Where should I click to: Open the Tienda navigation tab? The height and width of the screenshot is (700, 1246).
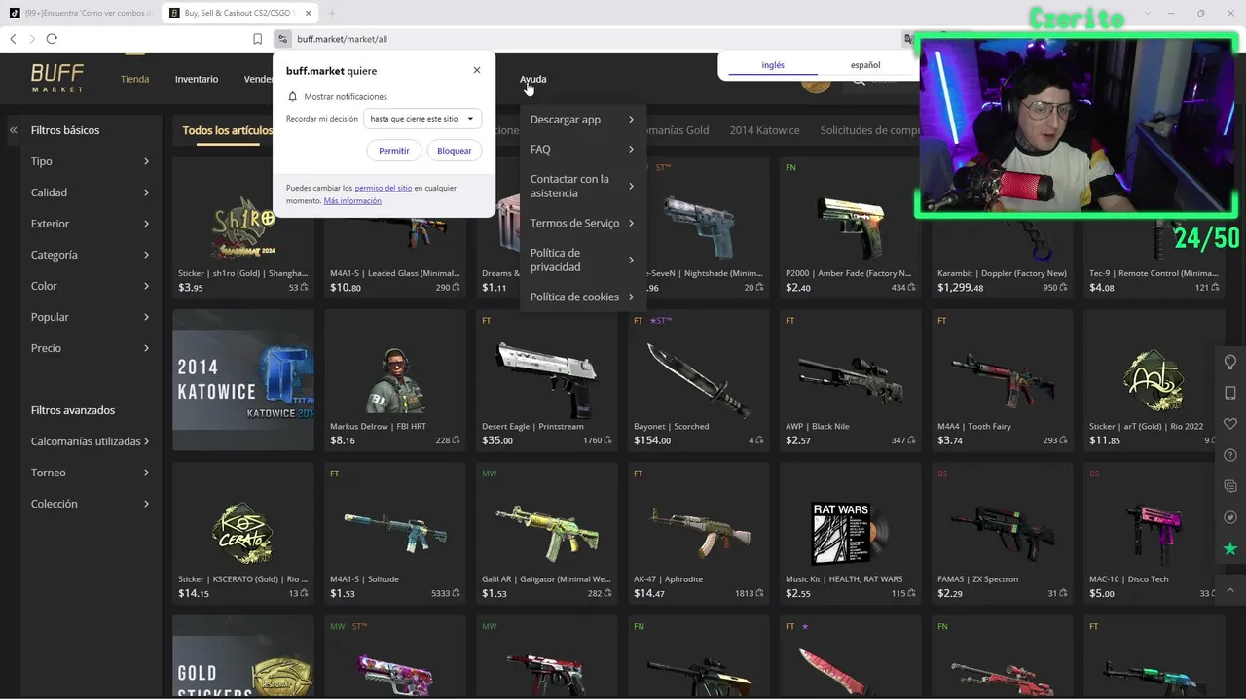(134, 79)
